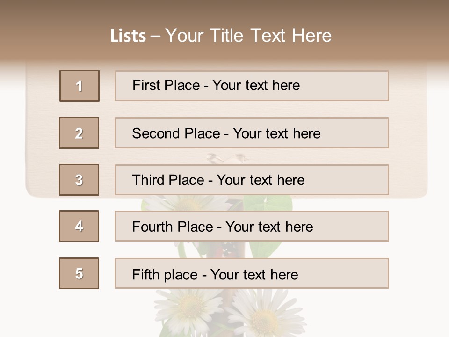Image resolution: width=449 pixels, height=337 pixels.
Task: Click 'Your Title Text Here' title text
Action: [248, 36]
